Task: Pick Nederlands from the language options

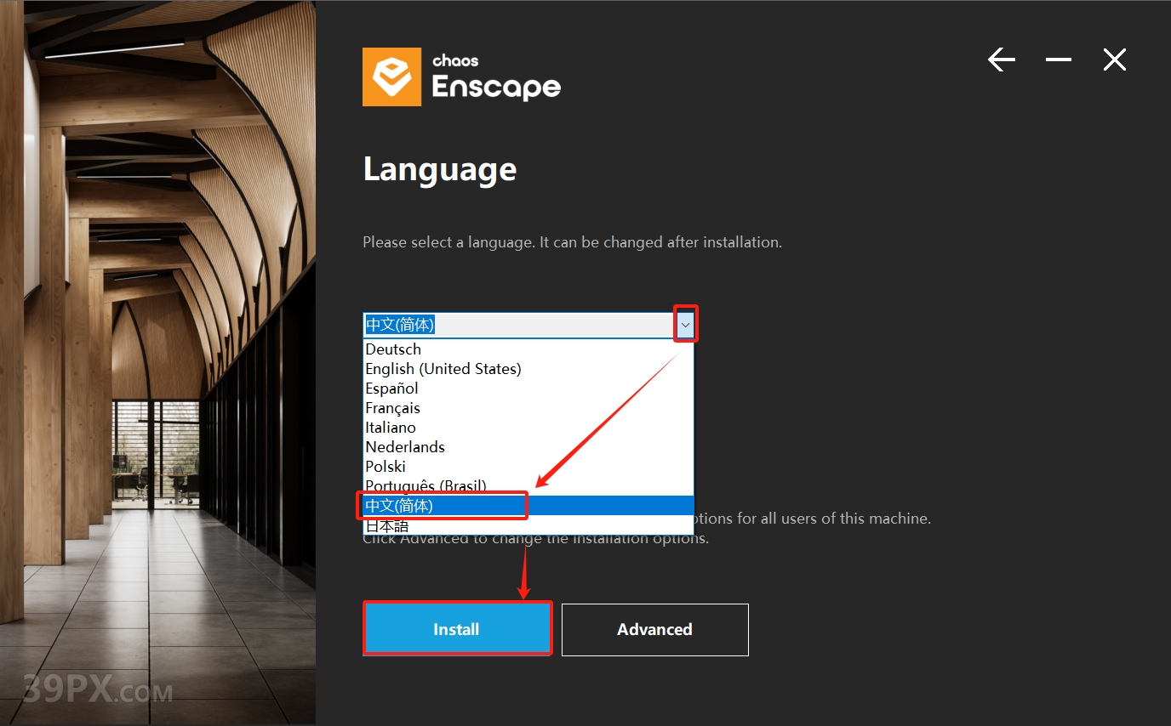Action: point(405,446)
